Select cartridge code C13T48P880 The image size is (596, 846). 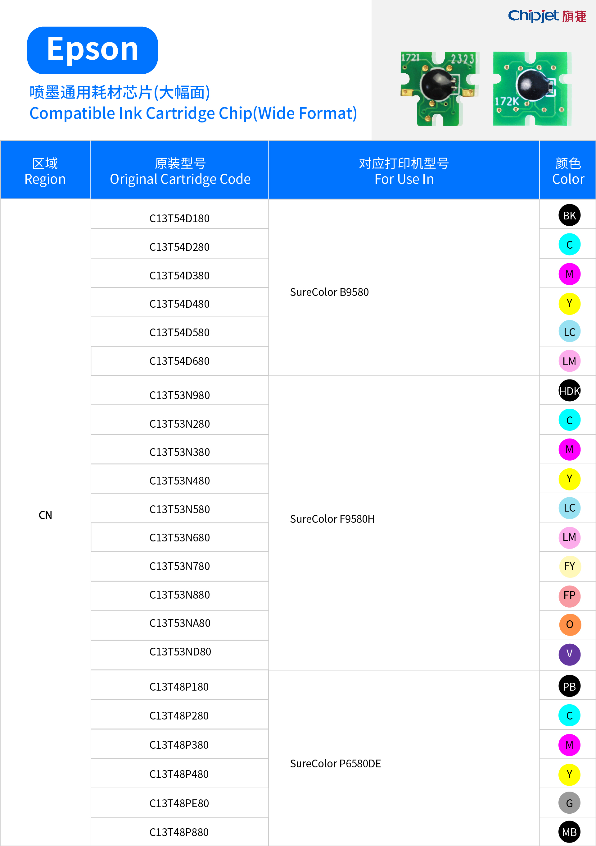(179, 832)
